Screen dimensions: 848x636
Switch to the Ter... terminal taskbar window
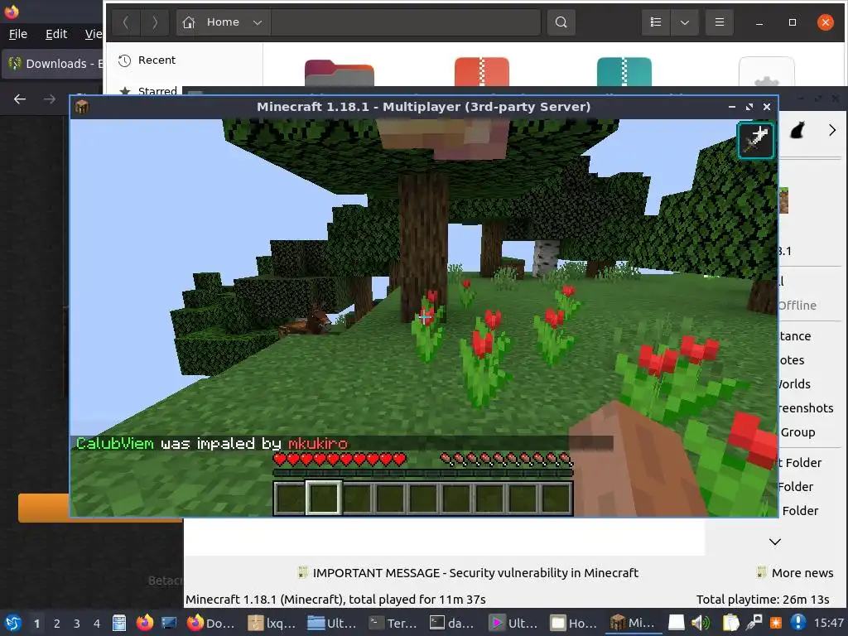tap(393, 623)
